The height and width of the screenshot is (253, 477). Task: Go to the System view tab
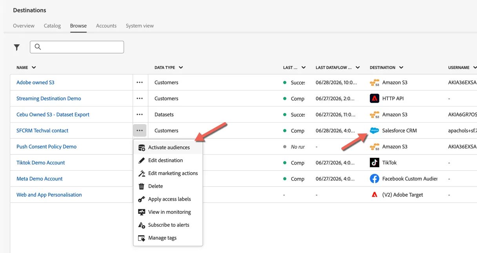[x=140, y=26]
